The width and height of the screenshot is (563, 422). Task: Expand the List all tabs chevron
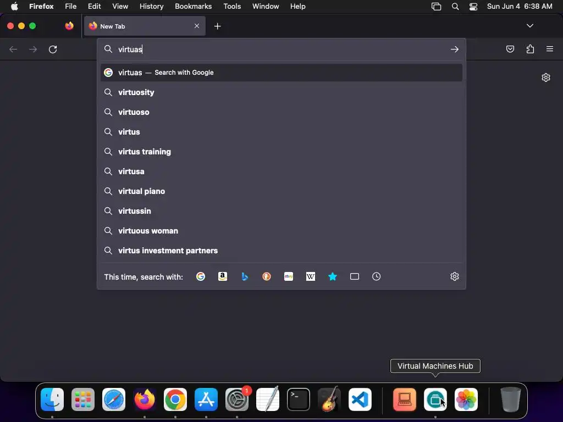click(x=529, y=26)
